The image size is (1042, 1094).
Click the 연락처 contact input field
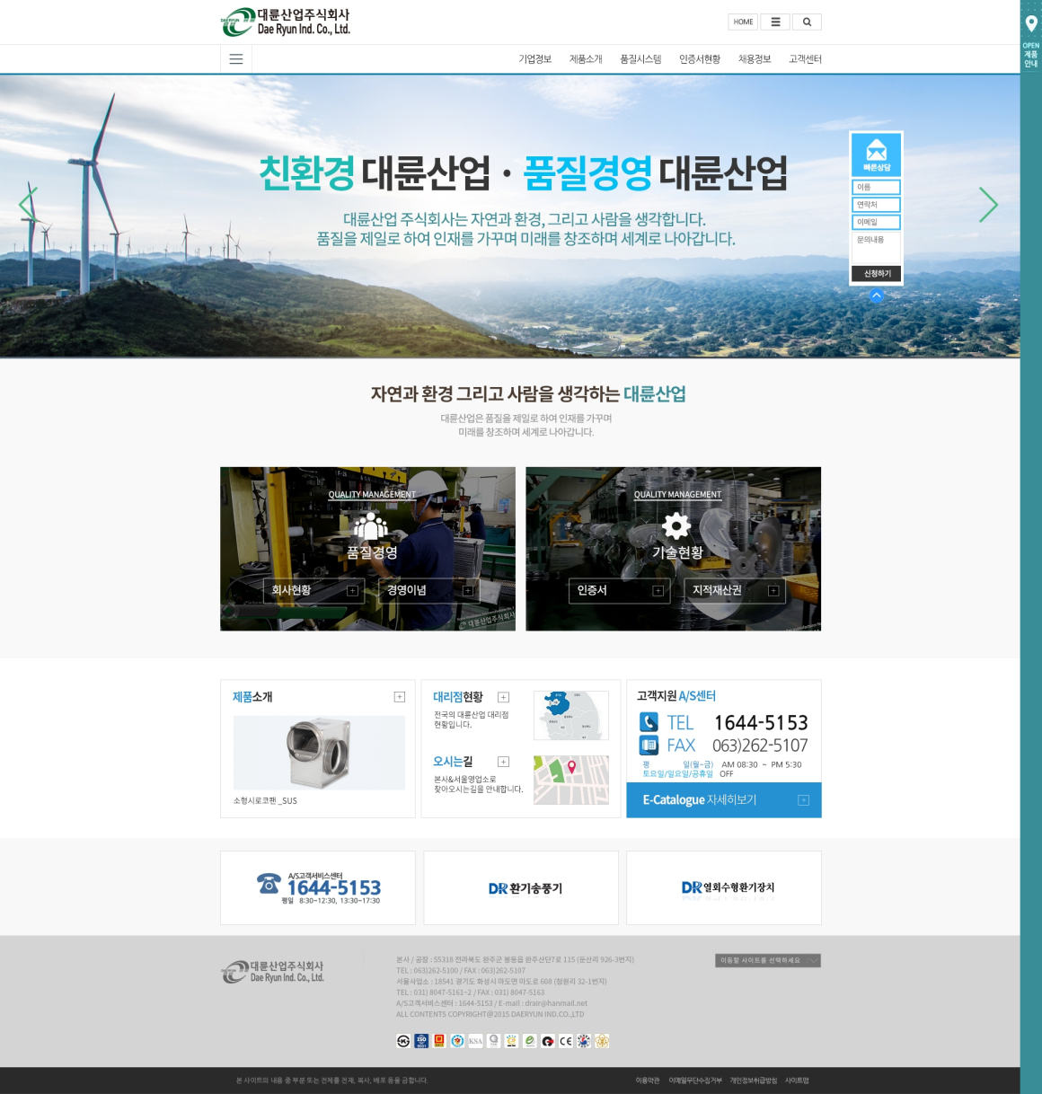point(877,205)
